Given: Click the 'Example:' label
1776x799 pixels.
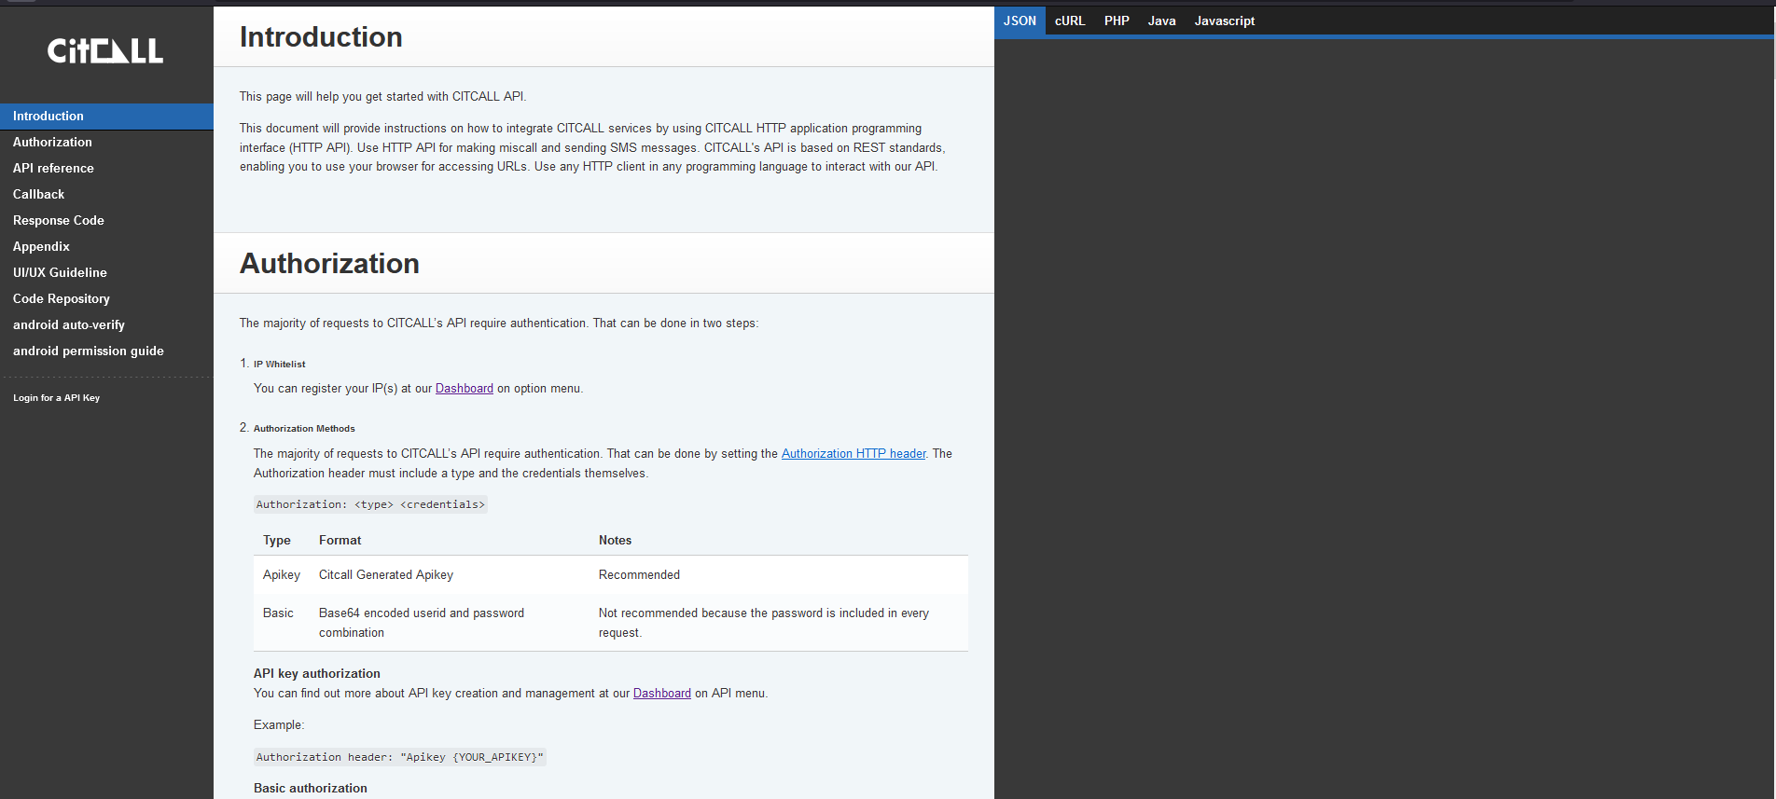Looking at the screenshot, I should coord(279,725).
